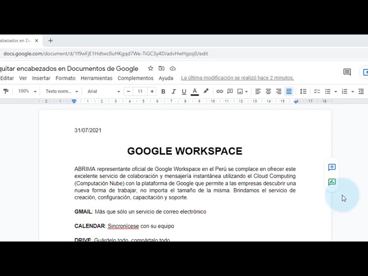Click the date 31/07/2021

[88, 131]
